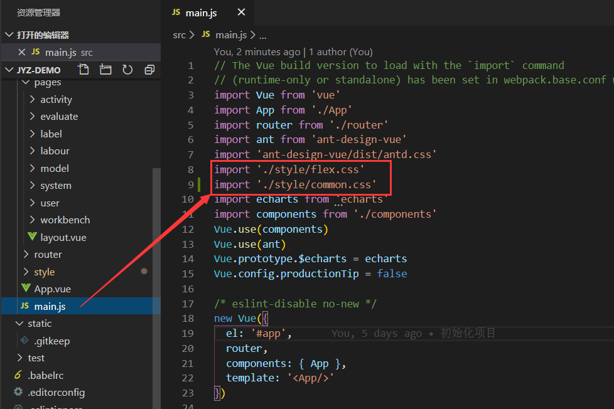
Task: Click the '#app' string on line 19
Action: point(268,334)
